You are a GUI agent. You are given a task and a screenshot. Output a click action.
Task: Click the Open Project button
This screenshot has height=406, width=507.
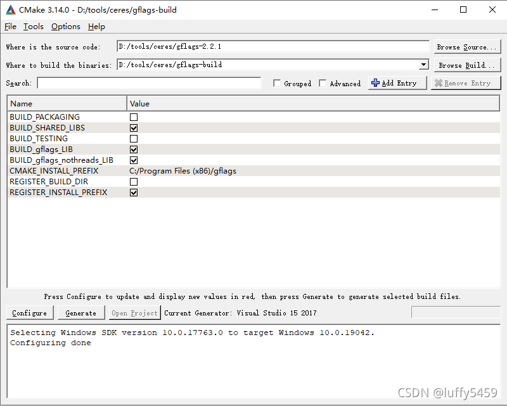coord(134,313)
